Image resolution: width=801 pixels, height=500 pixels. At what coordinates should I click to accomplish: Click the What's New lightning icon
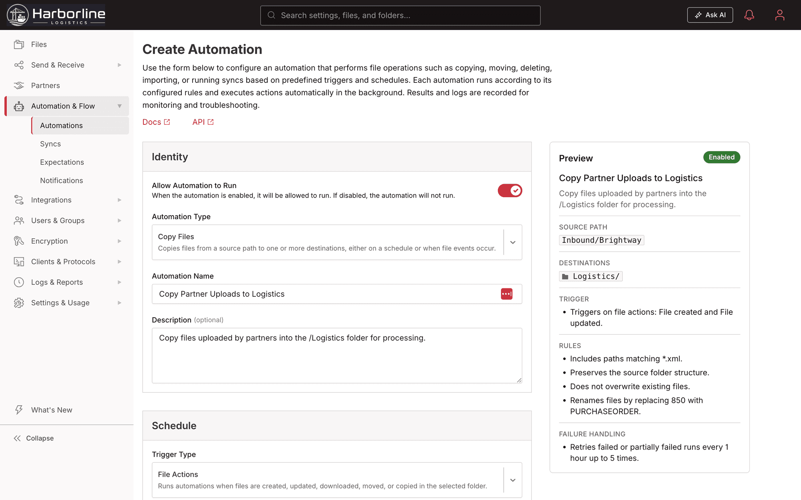click(19, 410)
